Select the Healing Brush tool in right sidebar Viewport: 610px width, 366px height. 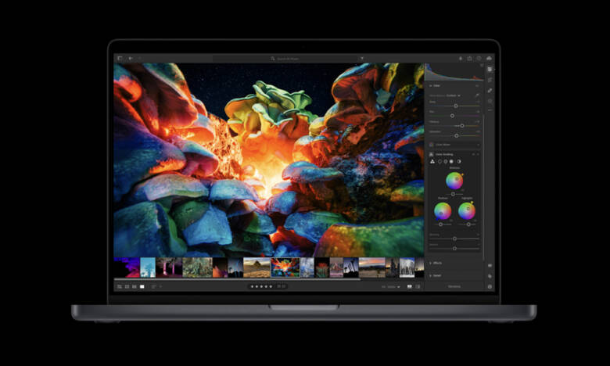tap(490, 90)
